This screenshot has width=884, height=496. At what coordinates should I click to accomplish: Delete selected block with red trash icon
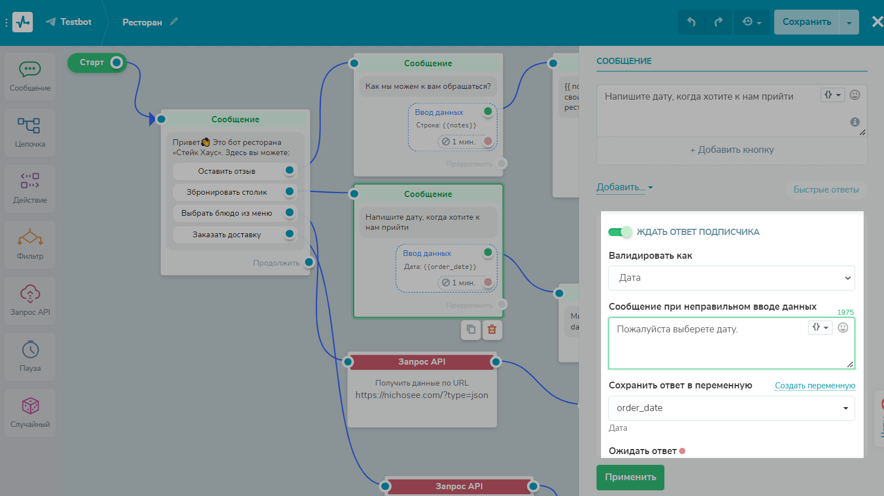pyautogui.click(x=492, y=330)
